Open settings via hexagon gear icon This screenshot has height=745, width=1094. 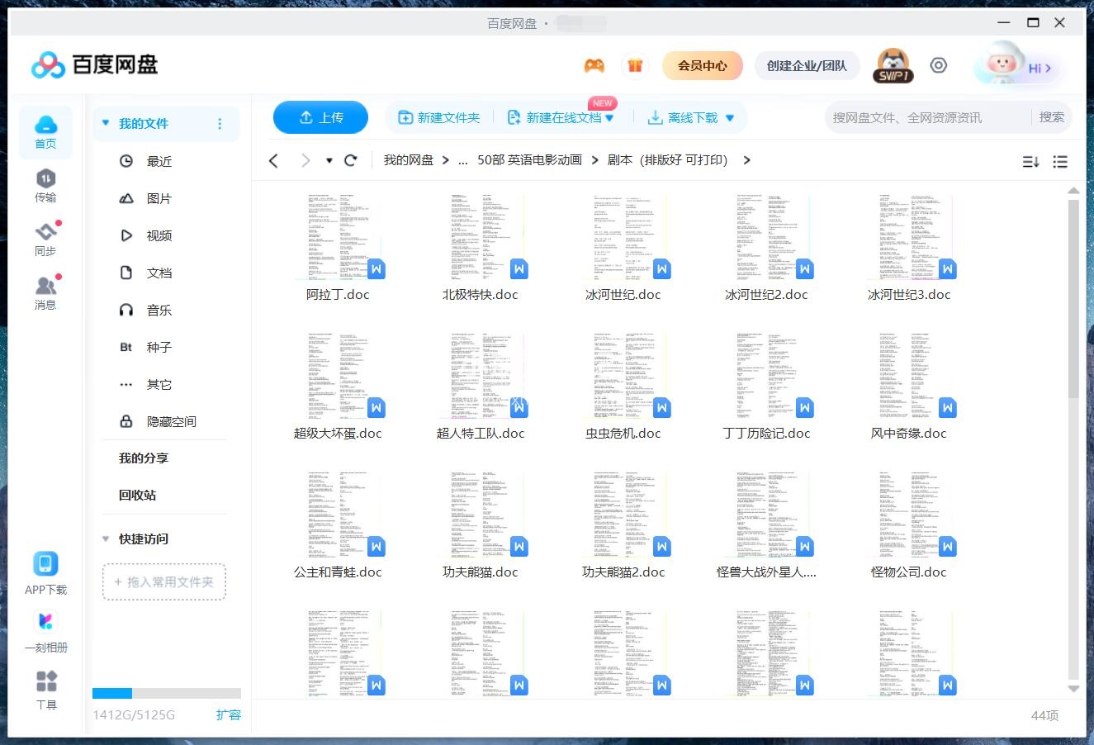click(939, 66)
